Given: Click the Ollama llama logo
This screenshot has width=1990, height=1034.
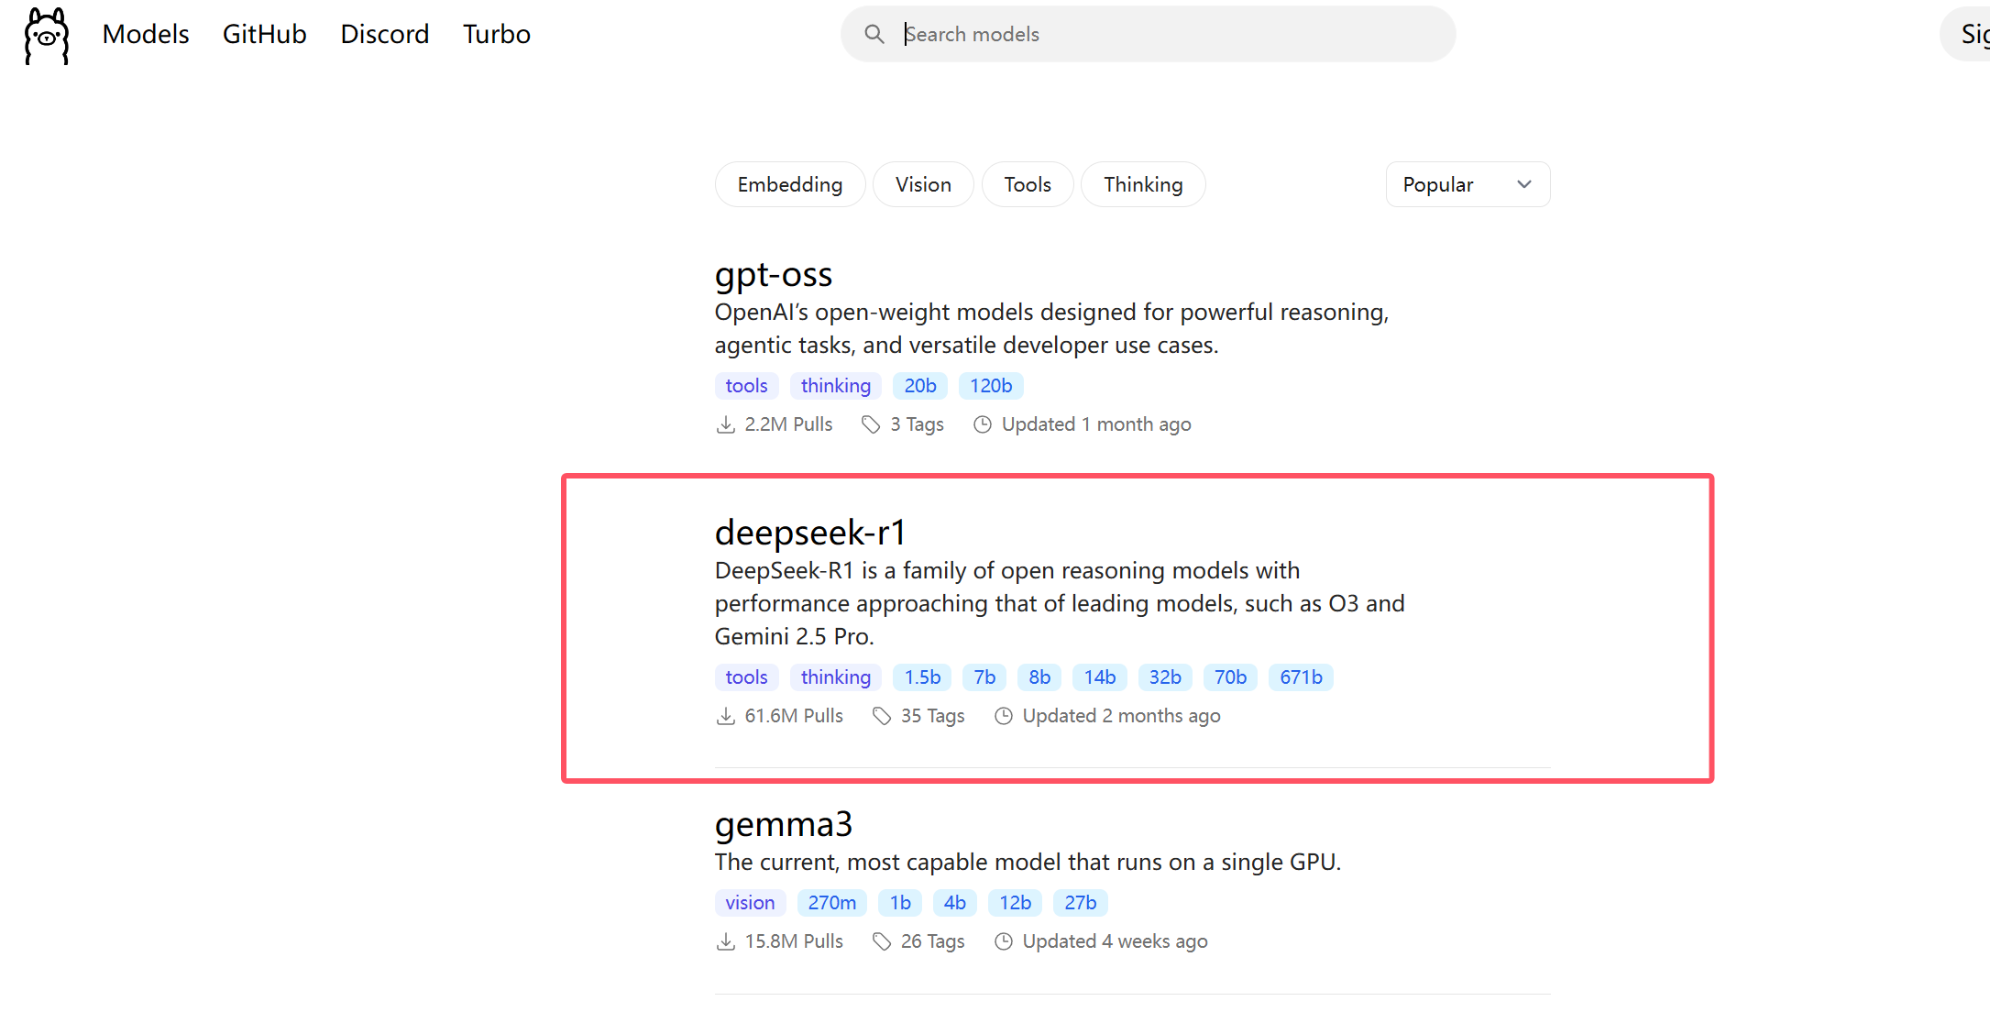Looking at the screenshot, I should click(47, 35).
